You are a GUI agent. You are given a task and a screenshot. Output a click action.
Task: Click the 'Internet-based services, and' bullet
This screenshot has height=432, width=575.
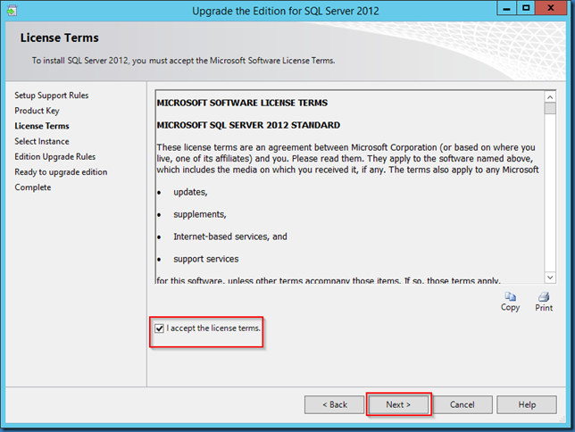(x=230, y=237)
